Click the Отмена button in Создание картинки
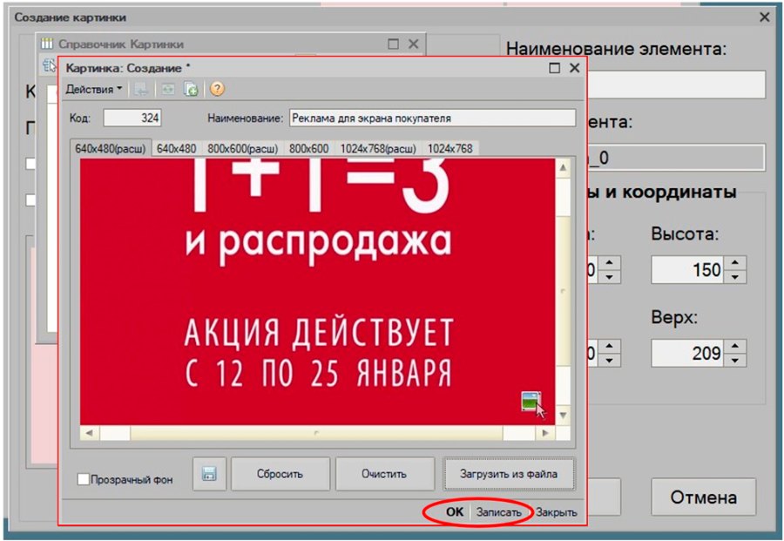Image resolution: width=784 pixels, height=541 pixels. click(703, 497)
